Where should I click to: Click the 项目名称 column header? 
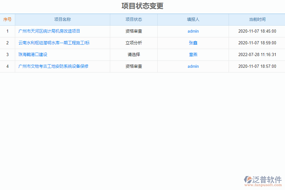click(x=63, y=19)
